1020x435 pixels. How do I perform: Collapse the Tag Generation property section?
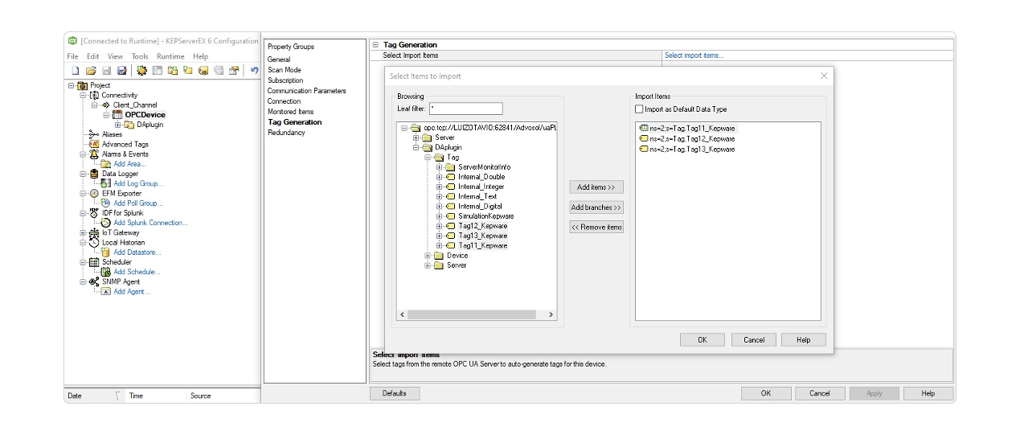pos(375,45)
